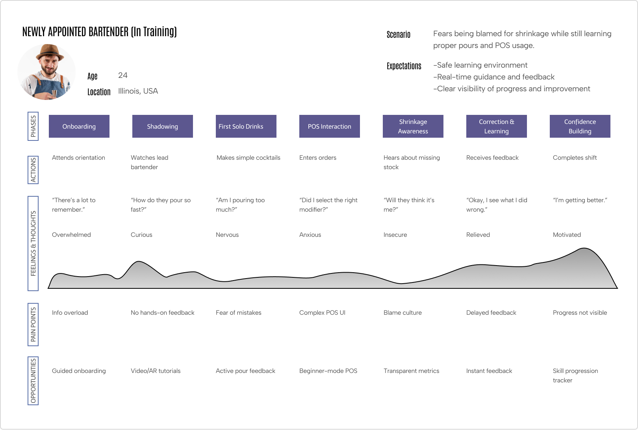Click the vertical ACTIONS row label
This screenshot has width=638, height=430.
pyautogui.click(x=33, y=170)
